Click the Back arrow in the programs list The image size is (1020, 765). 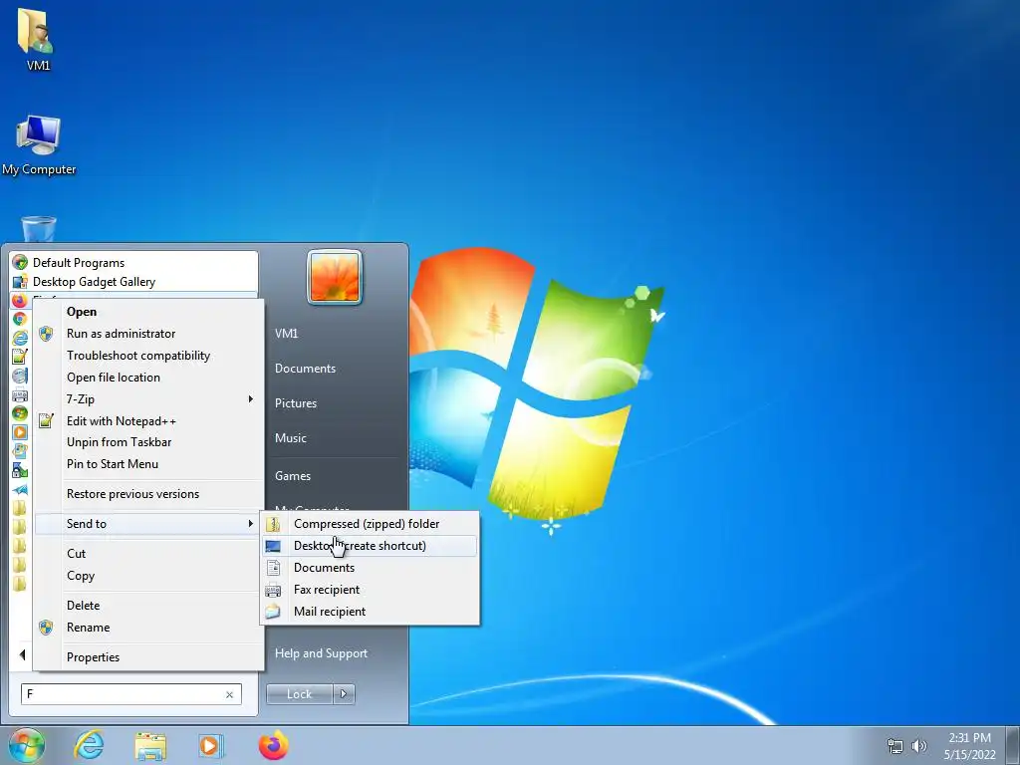pyautogui.click(x=22, y=655)
